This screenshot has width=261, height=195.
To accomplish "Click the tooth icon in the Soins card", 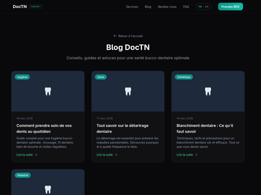I will pos(128,91).
